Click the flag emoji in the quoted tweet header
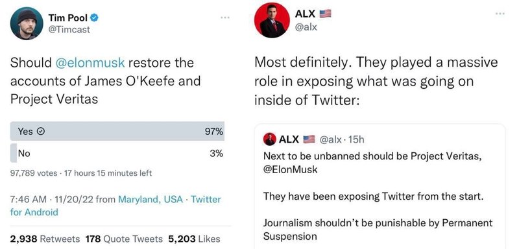The image size is (519, 249). click(309, 139)
